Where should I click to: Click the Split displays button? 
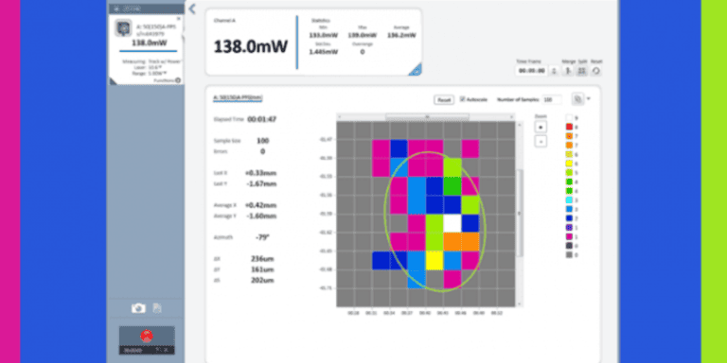[x=582, y=71]
